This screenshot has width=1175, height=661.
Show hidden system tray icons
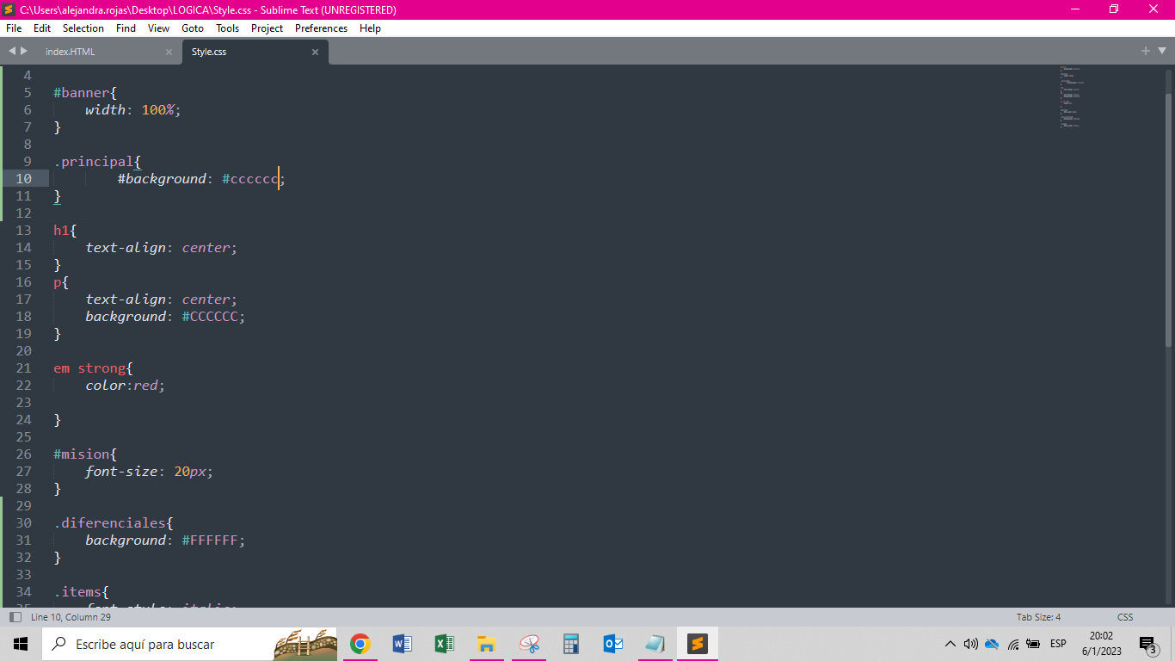(950, 644)
